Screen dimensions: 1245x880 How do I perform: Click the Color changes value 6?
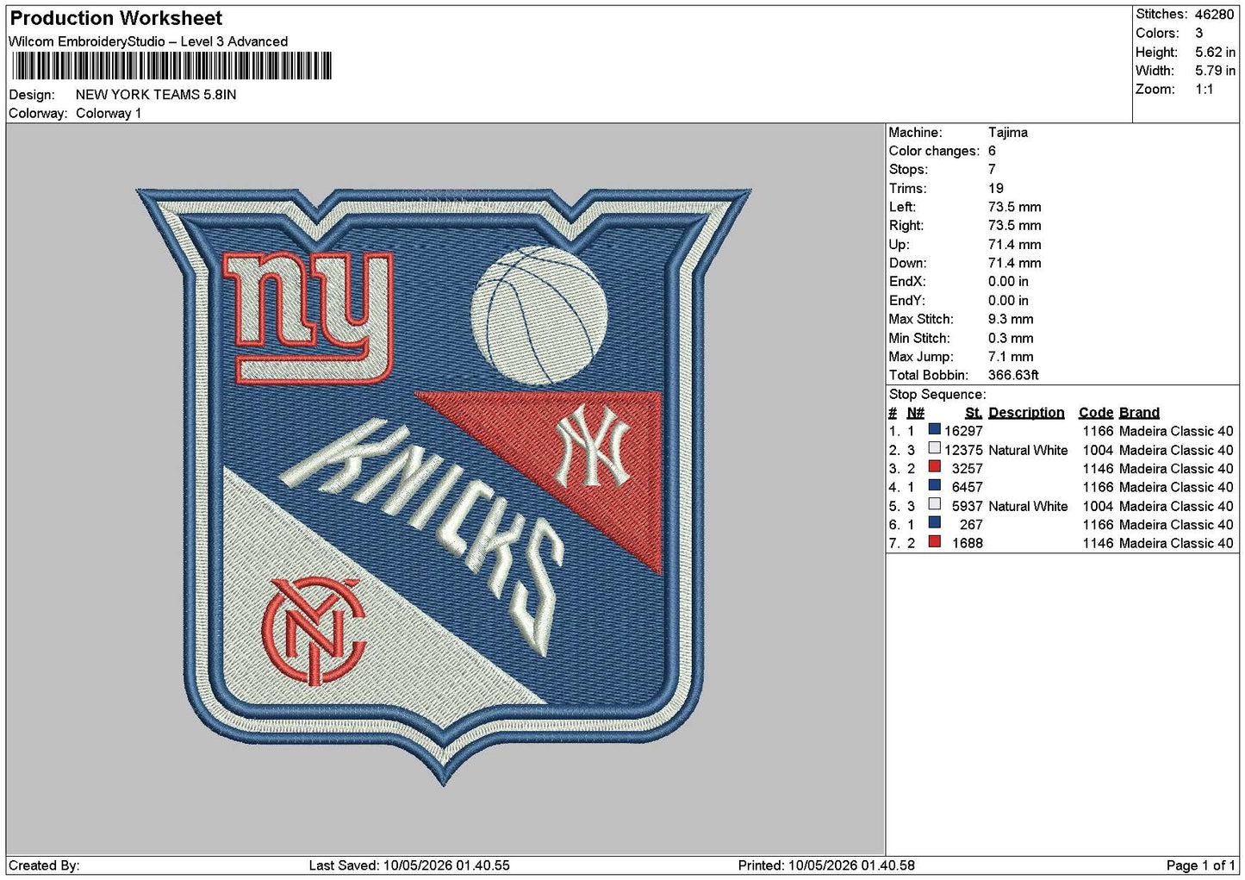(993, 151)
